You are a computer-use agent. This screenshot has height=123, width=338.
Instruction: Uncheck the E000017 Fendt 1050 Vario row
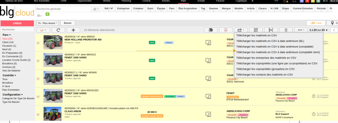(38, 61)
